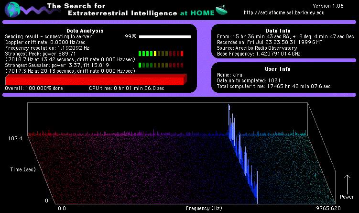Screen dimensions: 359x213
Task: Click "Data units completed: 1031" text
Action: coord(249,80)
